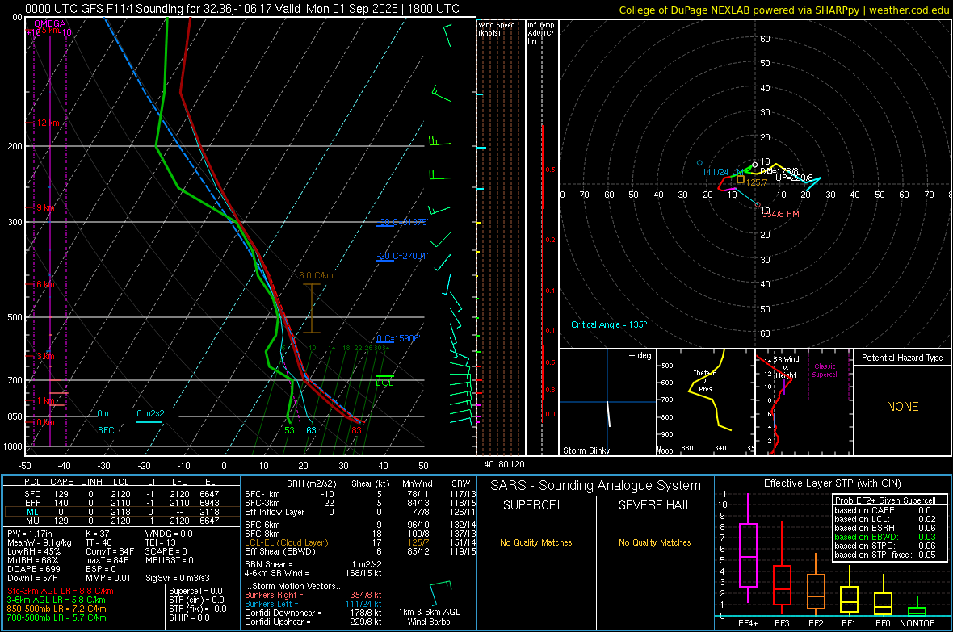Click the magenta OMEGA label
Screen dimensions: 953x632
(50, 23)
